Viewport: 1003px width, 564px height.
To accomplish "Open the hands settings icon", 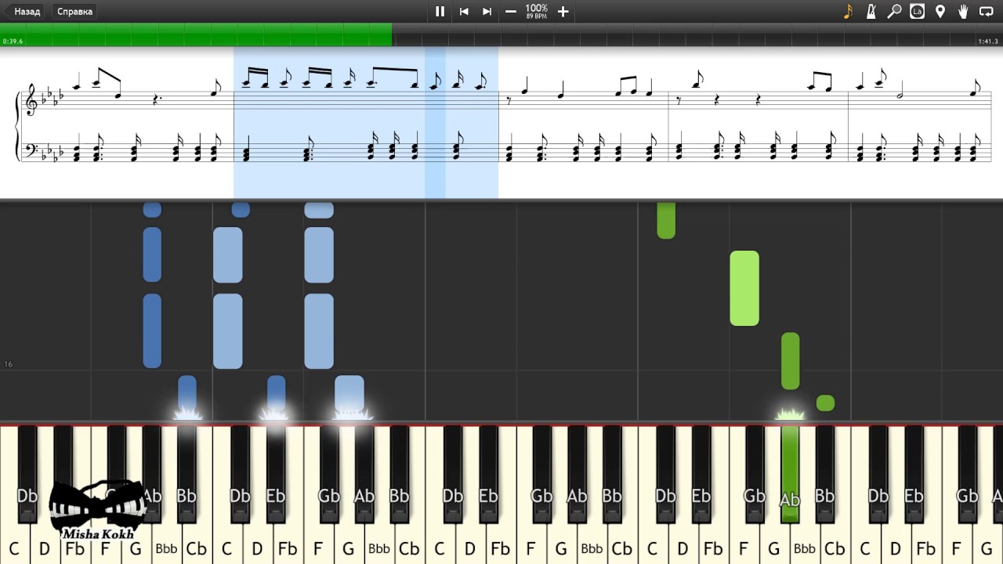I will click(963, 12).
